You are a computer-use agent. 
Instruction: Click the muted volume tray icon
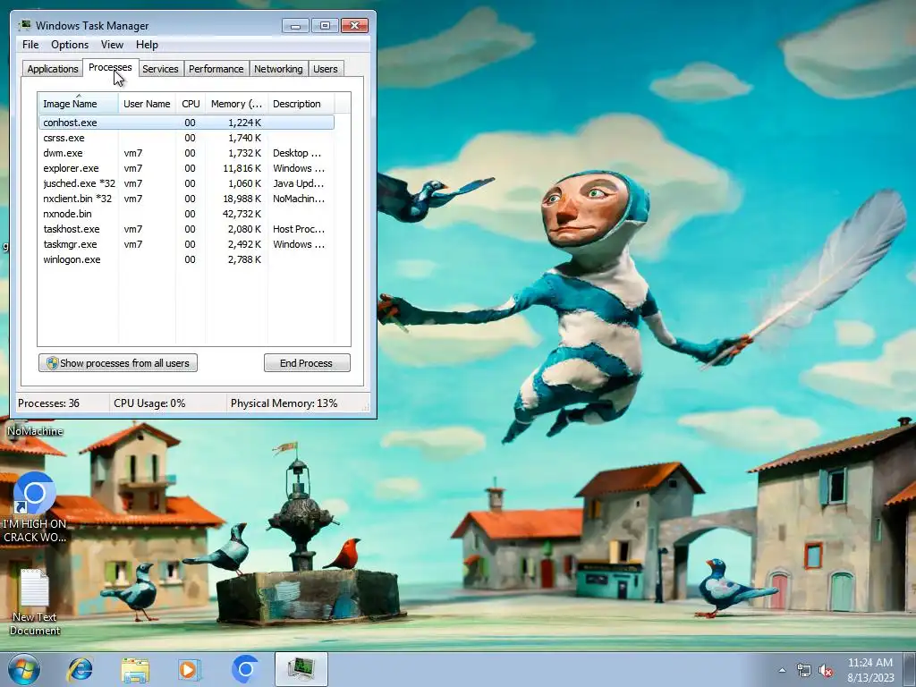click(x=826, y=671)
